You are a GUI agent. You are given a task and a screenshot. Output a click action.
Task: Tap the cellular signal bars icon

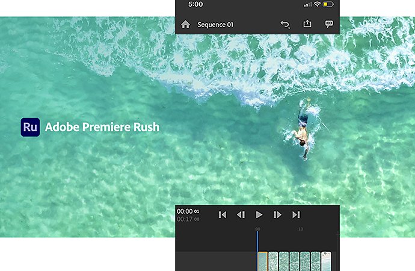[x=307, y=4]
